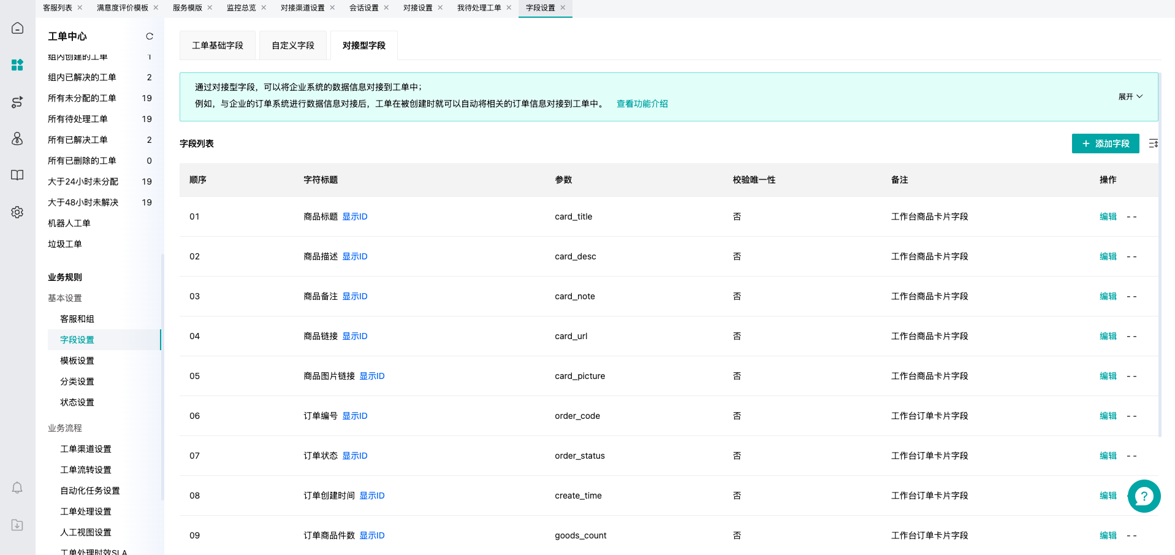Open the customer person icon in the rail

coord(17,139)
